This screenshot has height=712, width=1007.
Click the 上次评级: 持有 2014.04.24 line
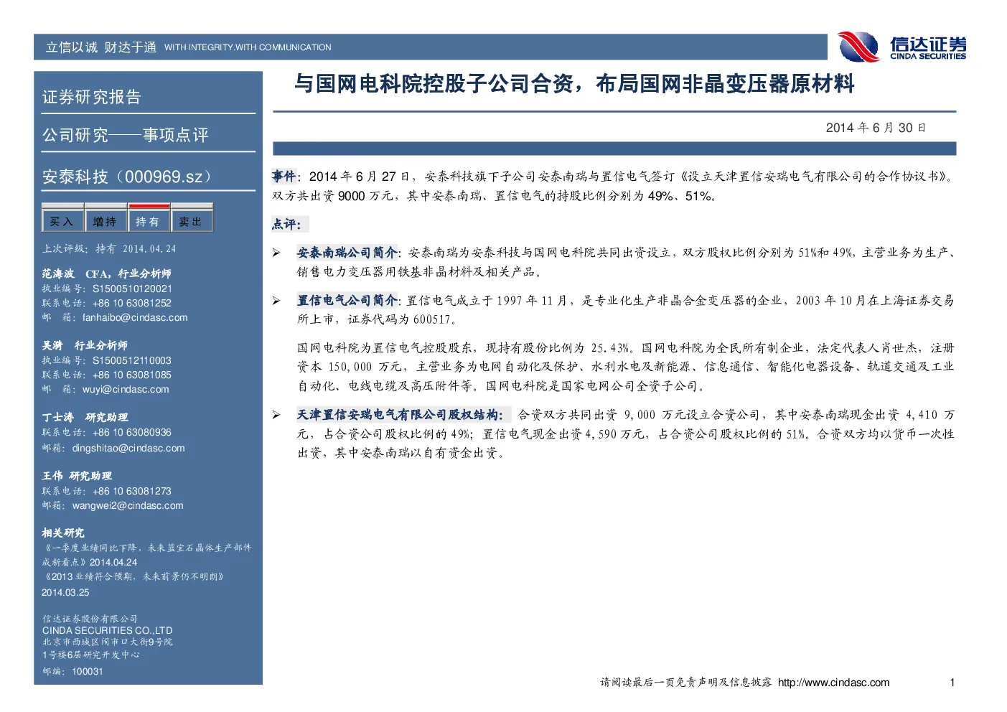pyautogui.click(x=109, y=248)
